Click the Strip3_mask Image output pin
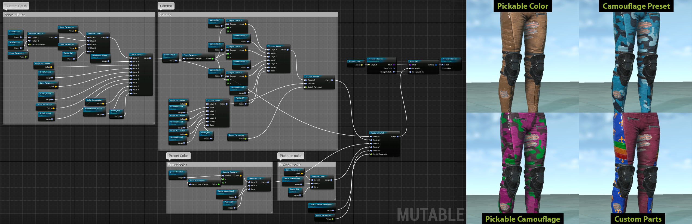 (x=52, y=119)
